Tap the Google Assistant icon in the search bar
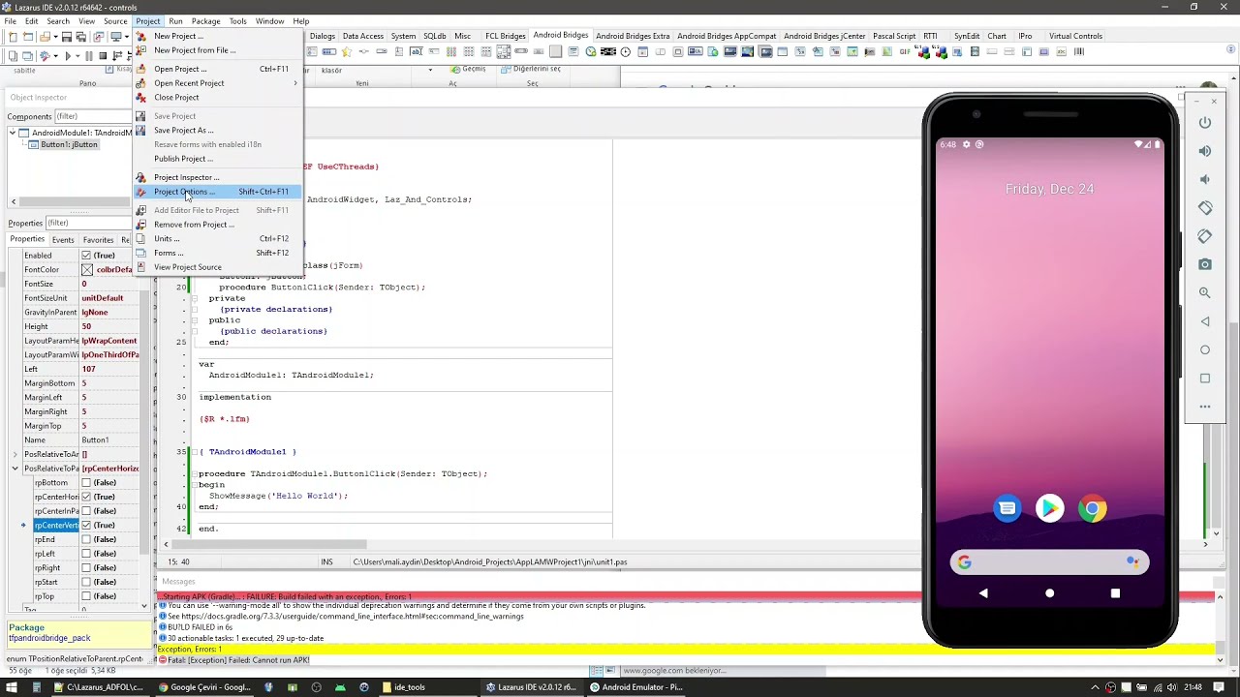Screen dimensions: 1240x697 (1131, 561)
